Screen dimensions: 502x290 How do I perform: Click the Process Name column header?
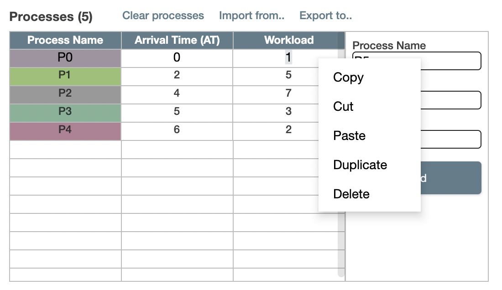(x=65, y=40)
